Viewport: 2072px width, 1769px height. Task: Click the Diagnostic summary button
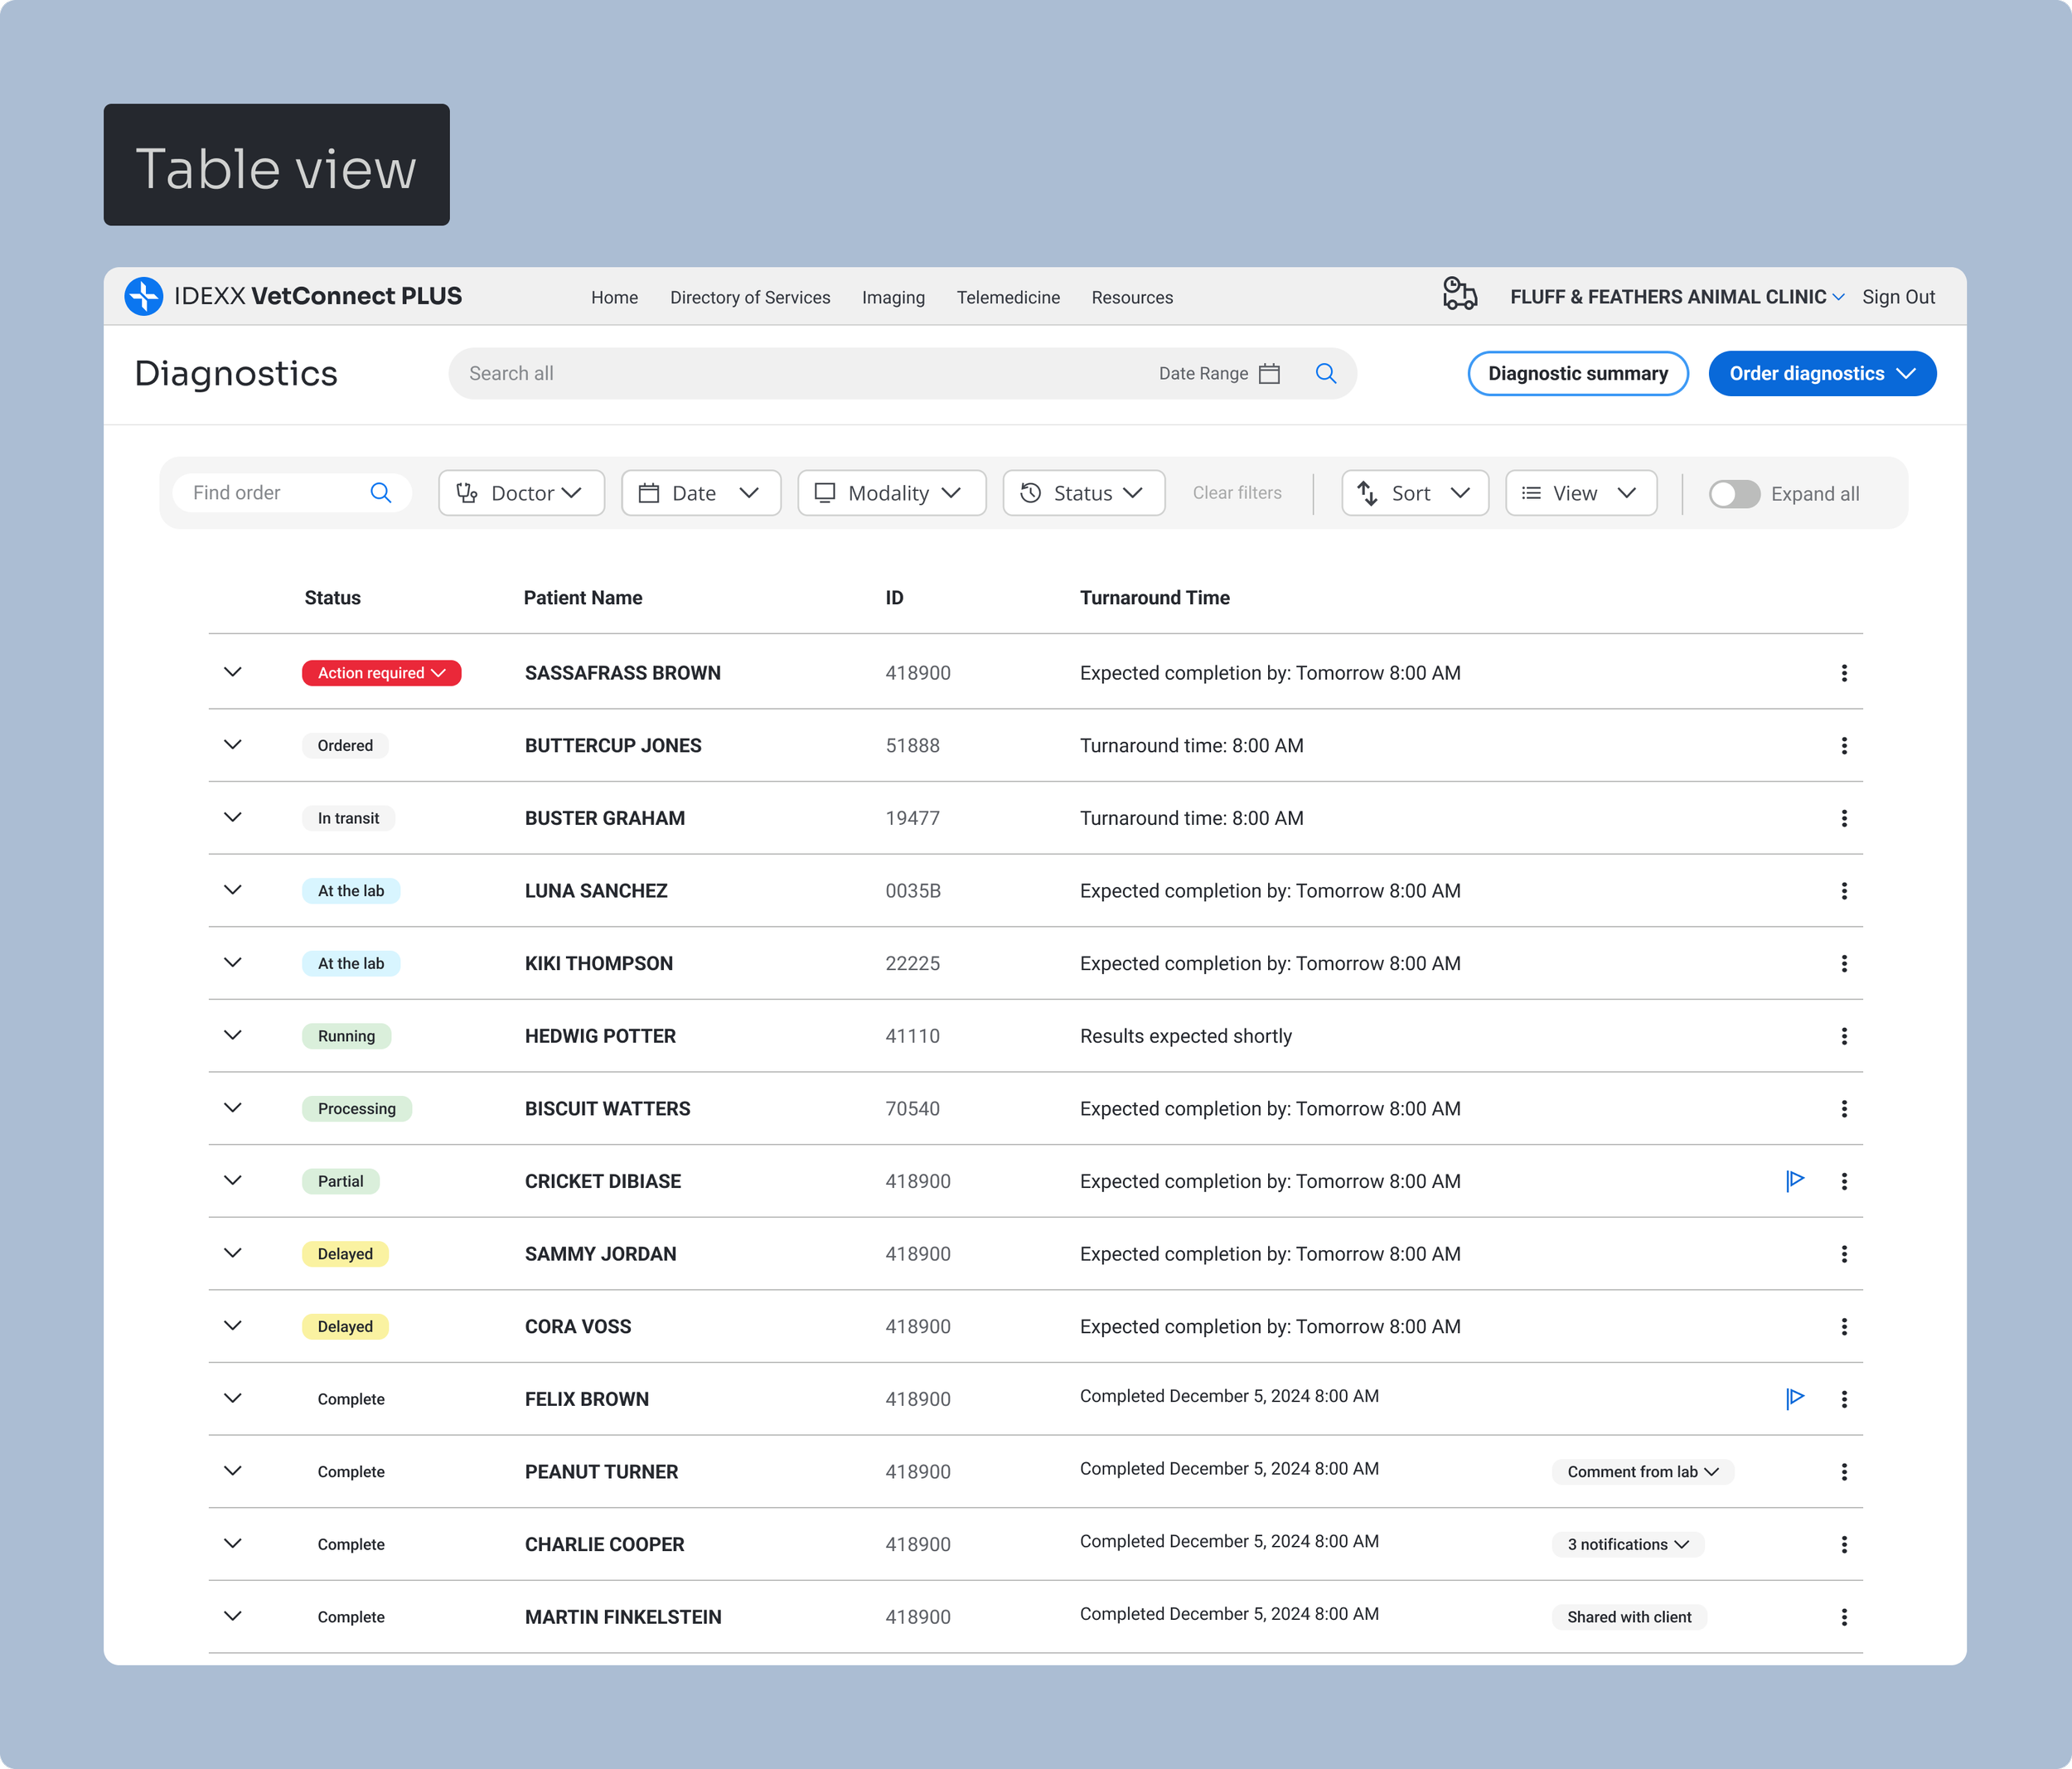click(1577, 373)
